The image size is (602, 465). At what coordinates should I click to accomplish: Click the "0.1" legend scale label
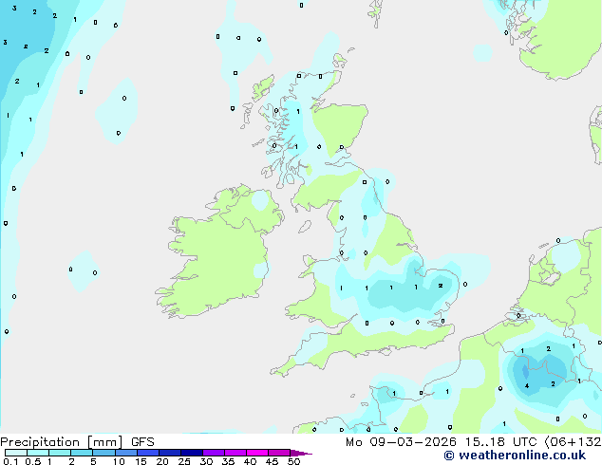click(10, 461)
